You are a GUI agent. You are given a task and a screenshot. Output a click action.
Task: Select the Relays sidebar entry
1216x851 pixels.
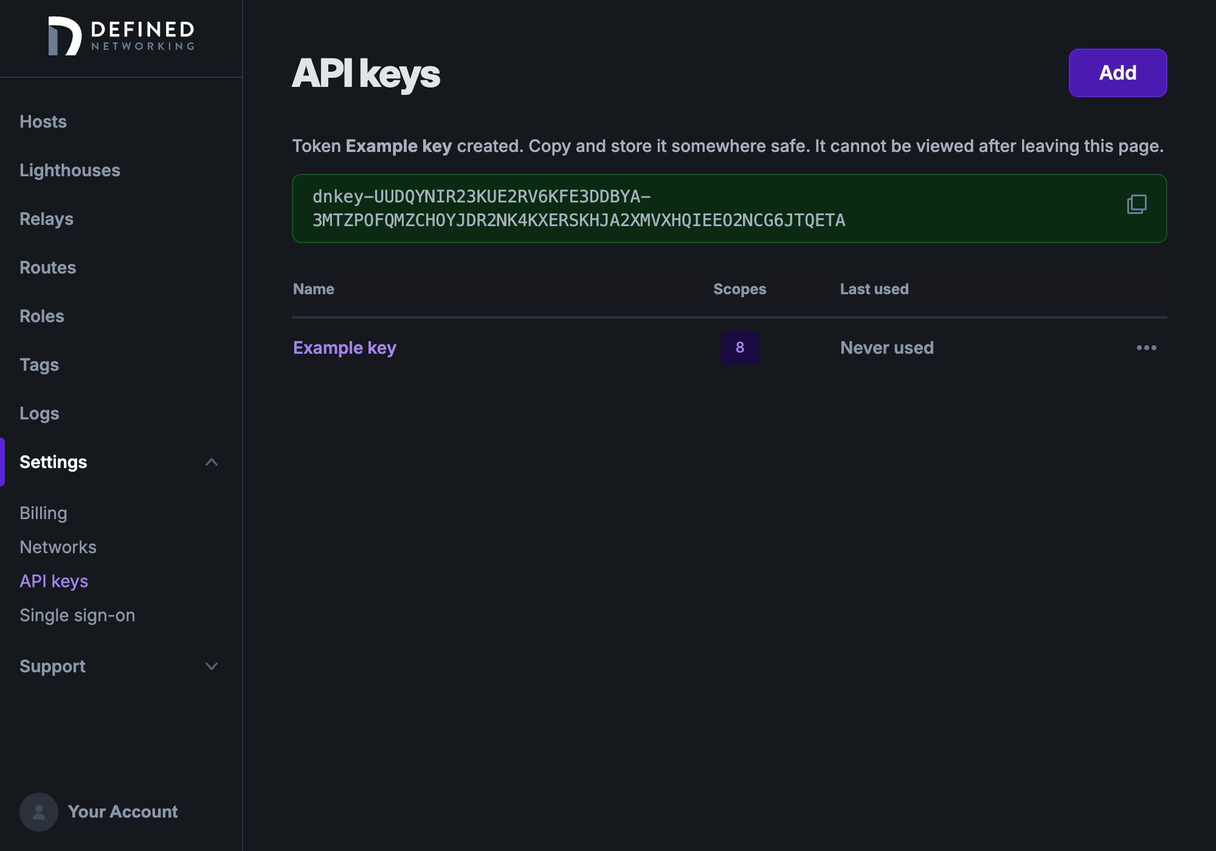point(47,219)
